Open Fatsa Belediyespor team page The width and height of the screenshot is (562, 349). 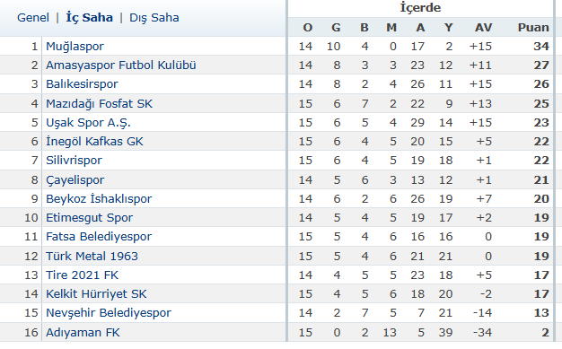[x=99, y=237]
